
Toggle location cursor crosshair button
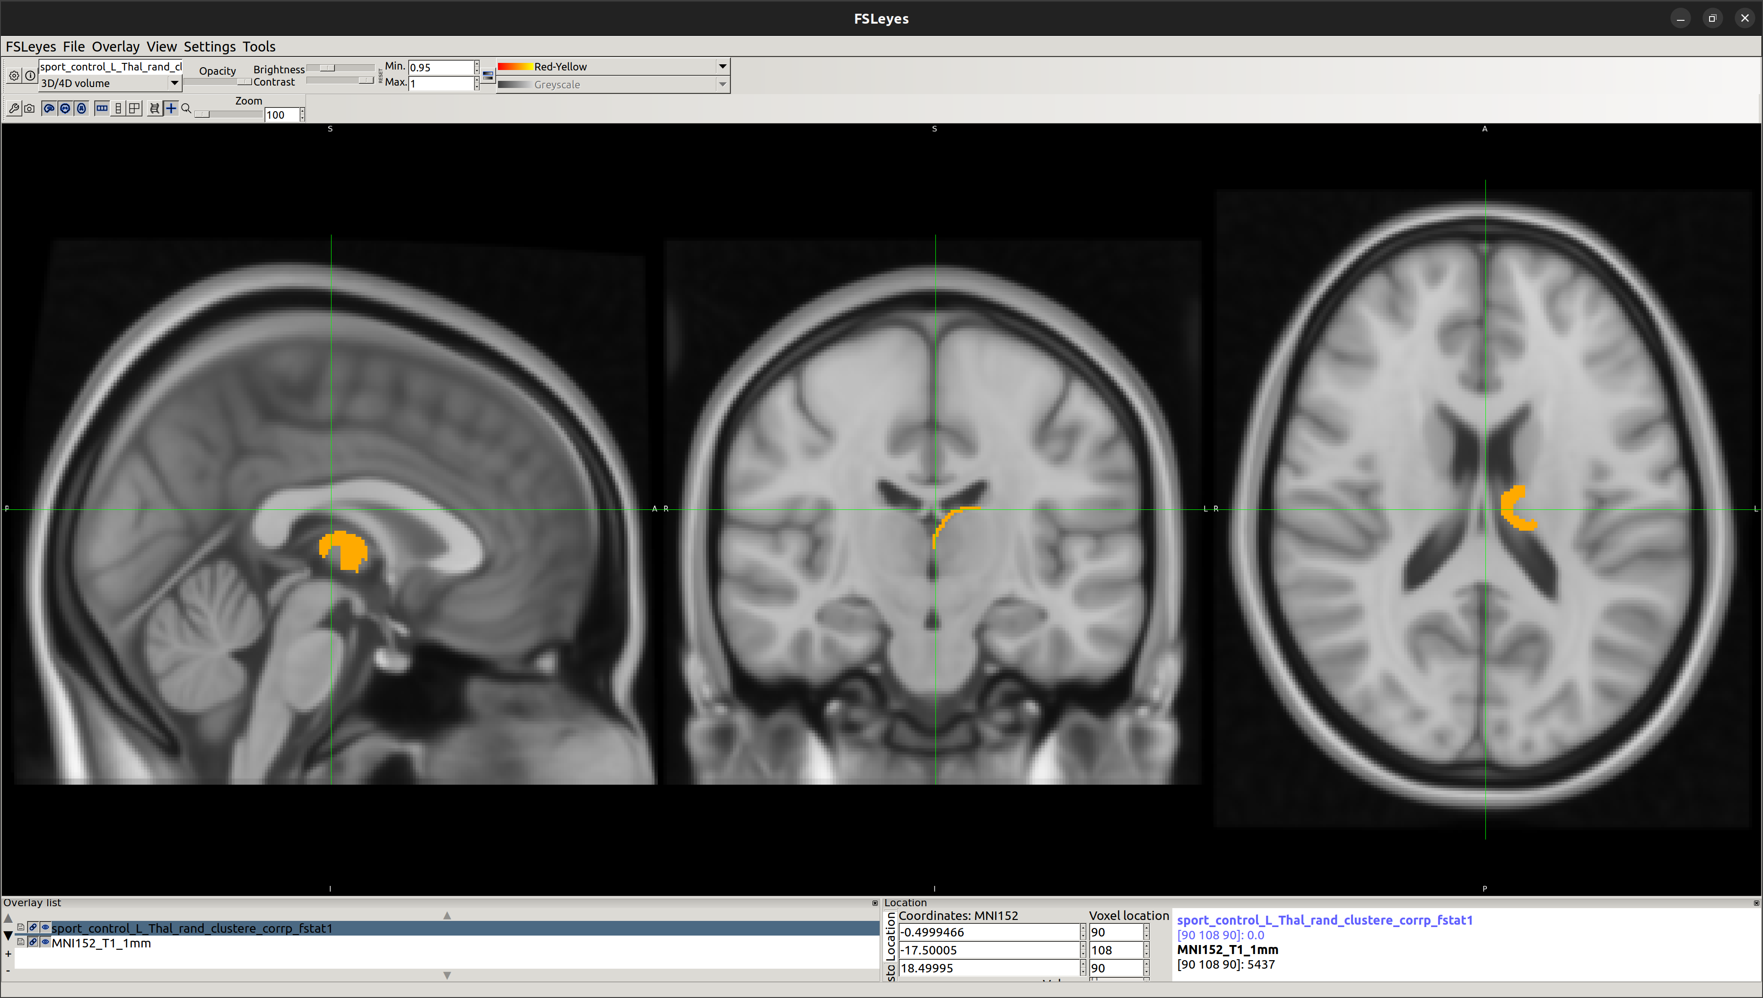pyautogui.click(x=171, y=108)
